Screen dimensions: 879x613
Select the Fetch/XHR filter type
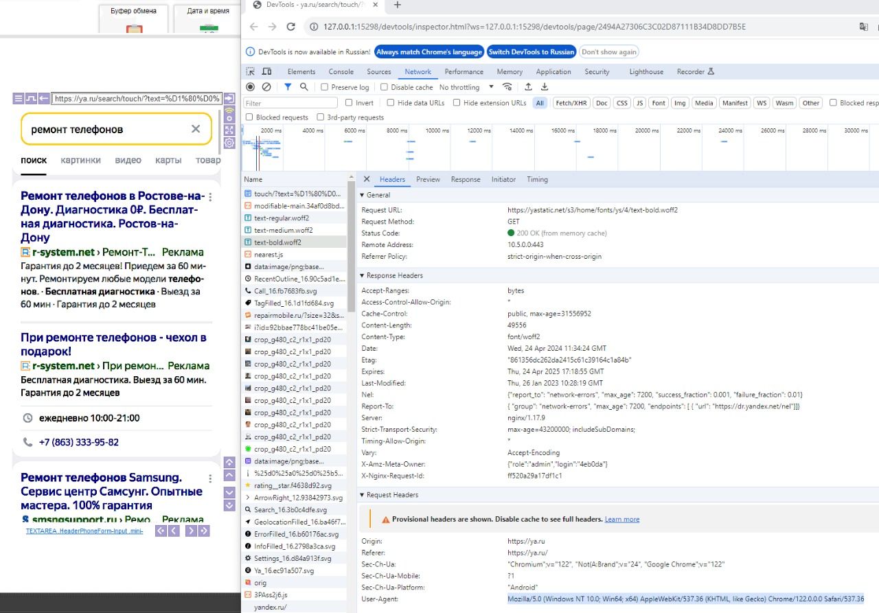571,103
